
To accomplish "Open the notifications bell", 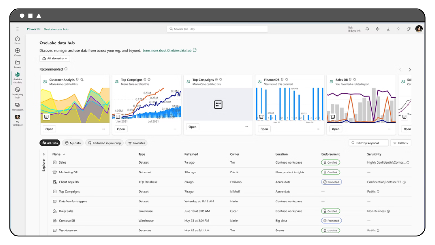I will [x=367, y=29].
